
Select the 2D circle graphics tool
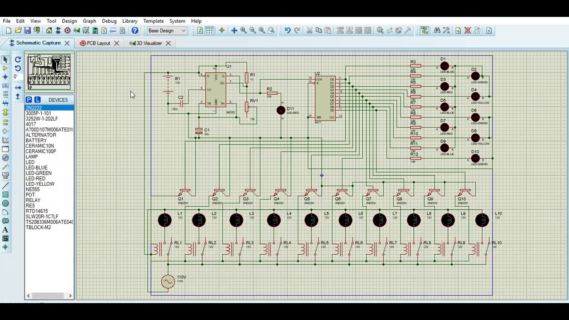click(5, 204)
